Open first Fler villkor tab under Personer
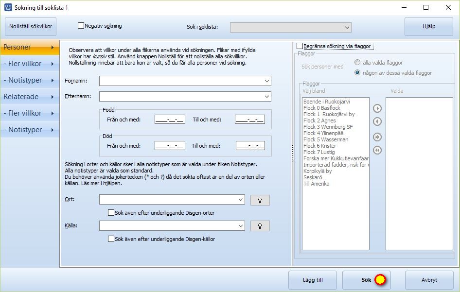Screen dimensions: 460x292 30,64
